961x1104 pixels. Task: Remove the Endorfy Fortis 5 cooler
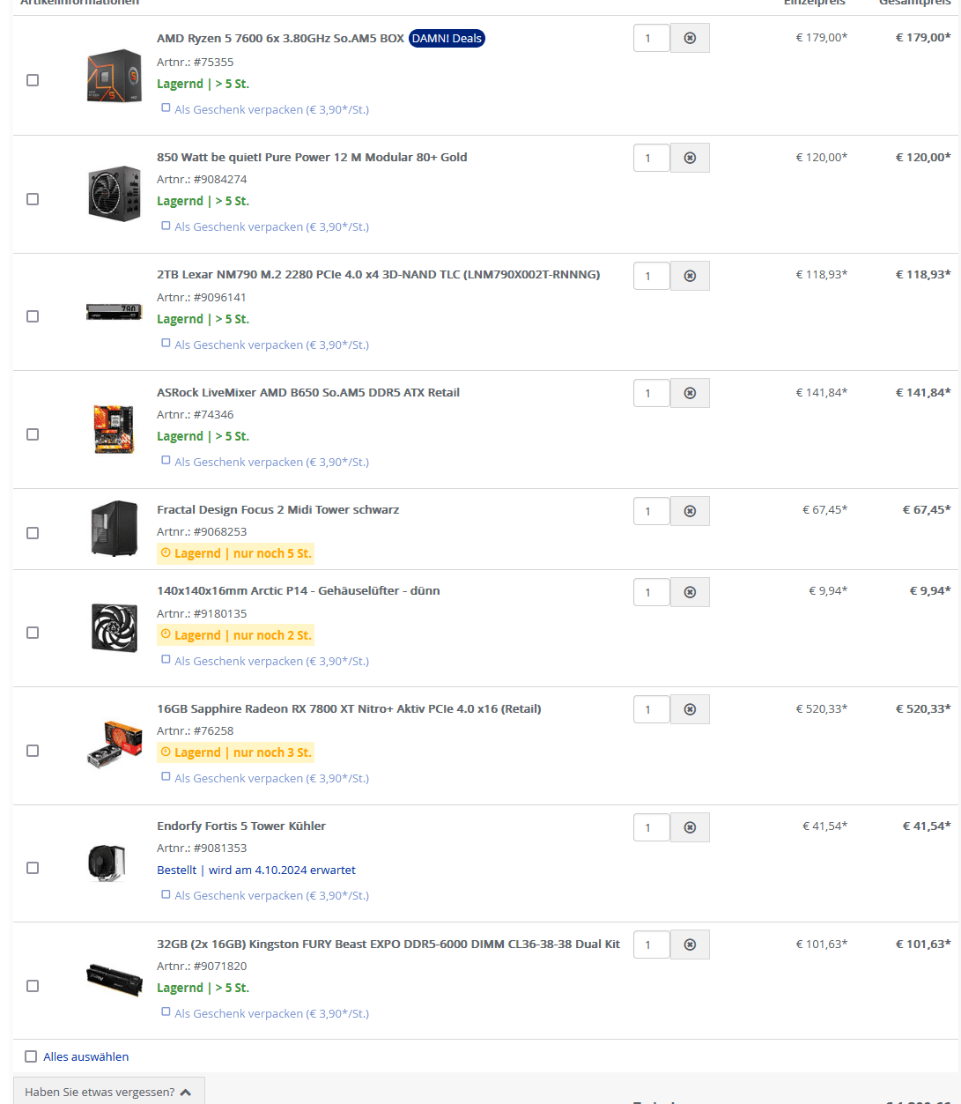[690, 827]
